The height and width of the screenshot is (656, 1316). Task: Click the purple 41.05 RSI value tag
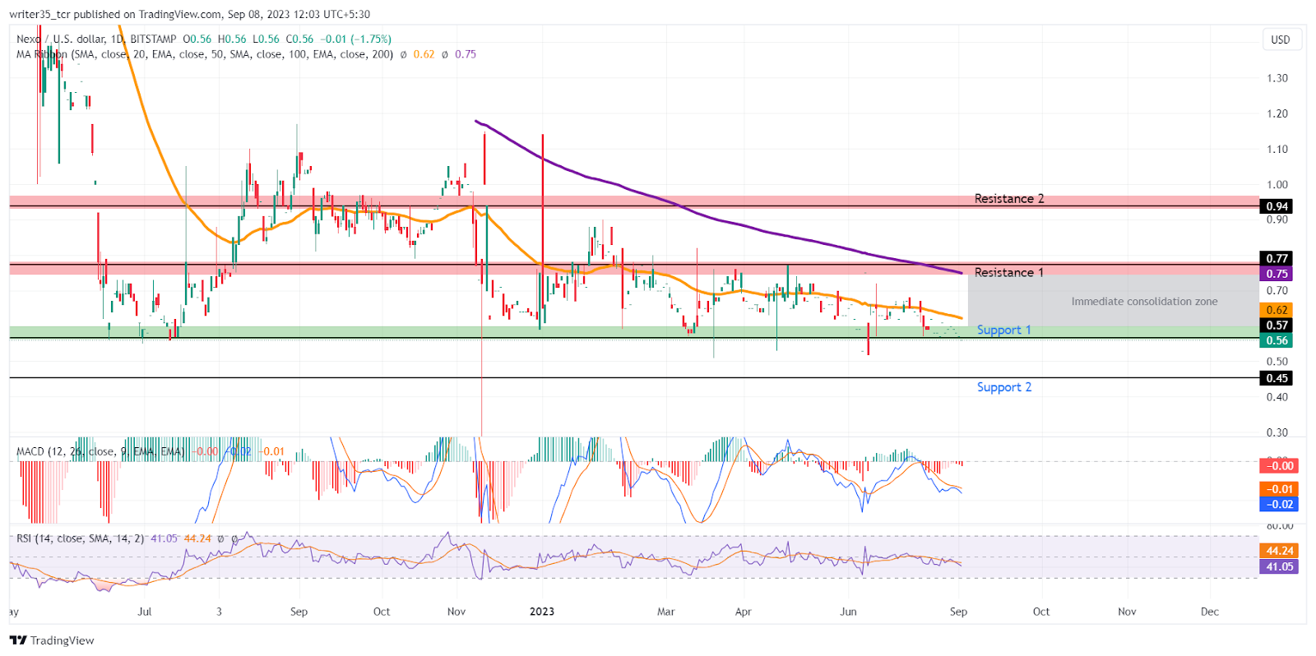(x=1279, y=566)
